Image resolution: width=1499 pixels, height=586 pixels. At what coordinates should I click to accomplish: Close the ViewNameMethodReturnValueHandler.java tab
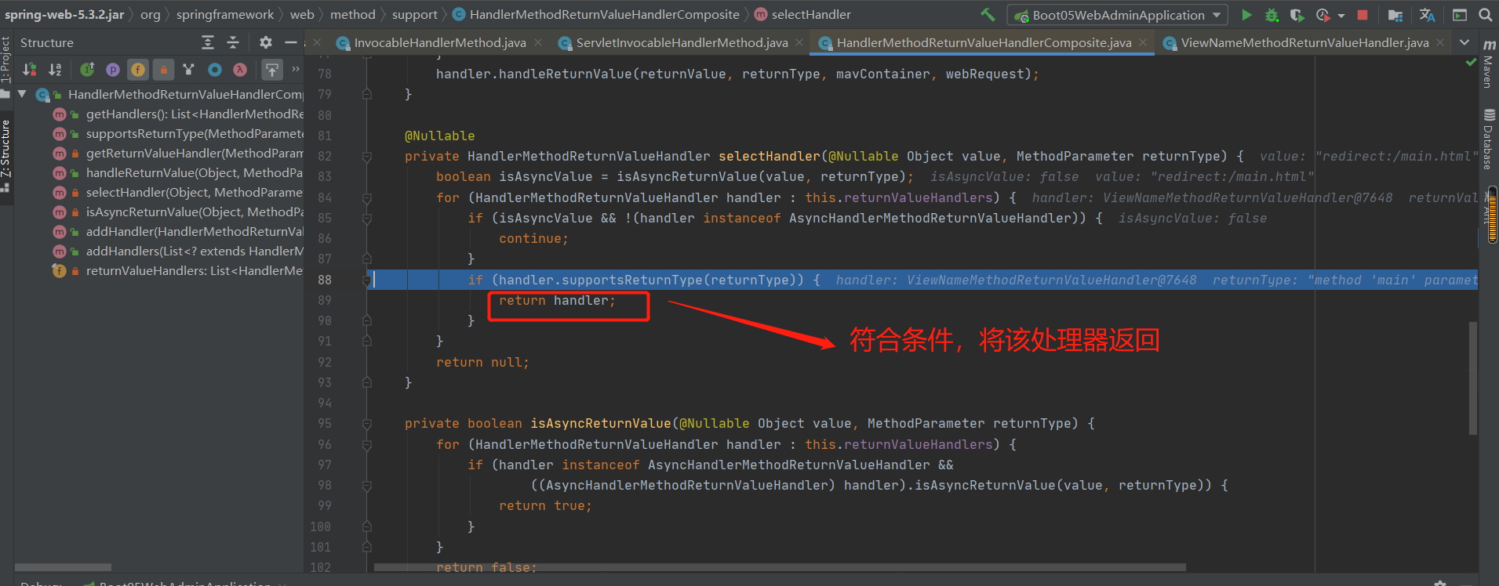pyautogui.click(x=1440, y=43)
